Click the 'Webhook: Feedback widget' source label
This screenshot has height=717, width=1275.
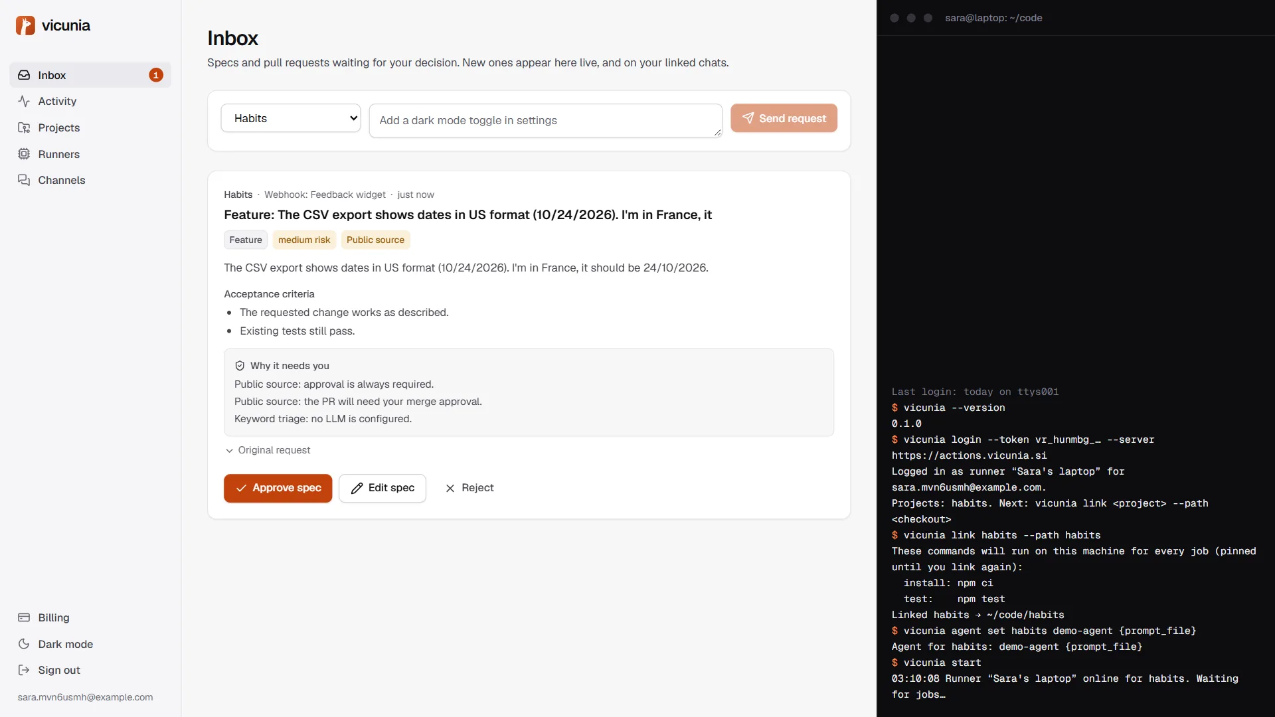(325, 195)
